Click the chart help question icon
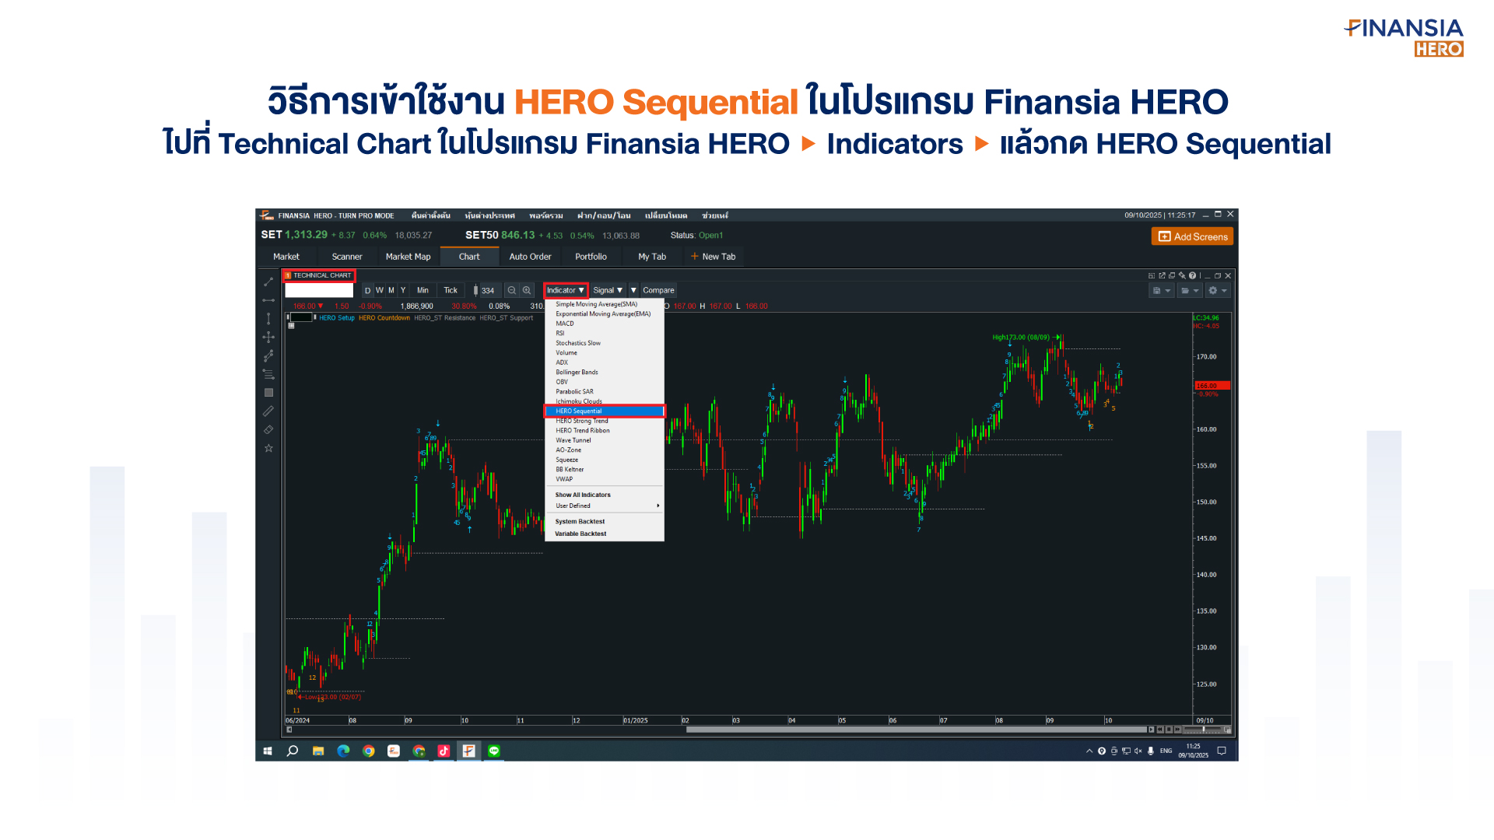This screenshot has width=1494, height=840. pyautogui.click(x=1192, y=275)
